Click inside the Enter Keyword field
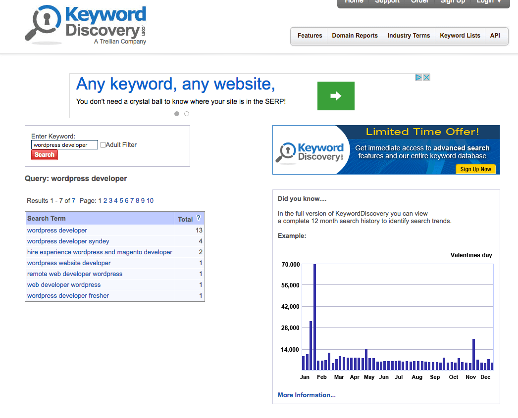 (x=64, y=145)
